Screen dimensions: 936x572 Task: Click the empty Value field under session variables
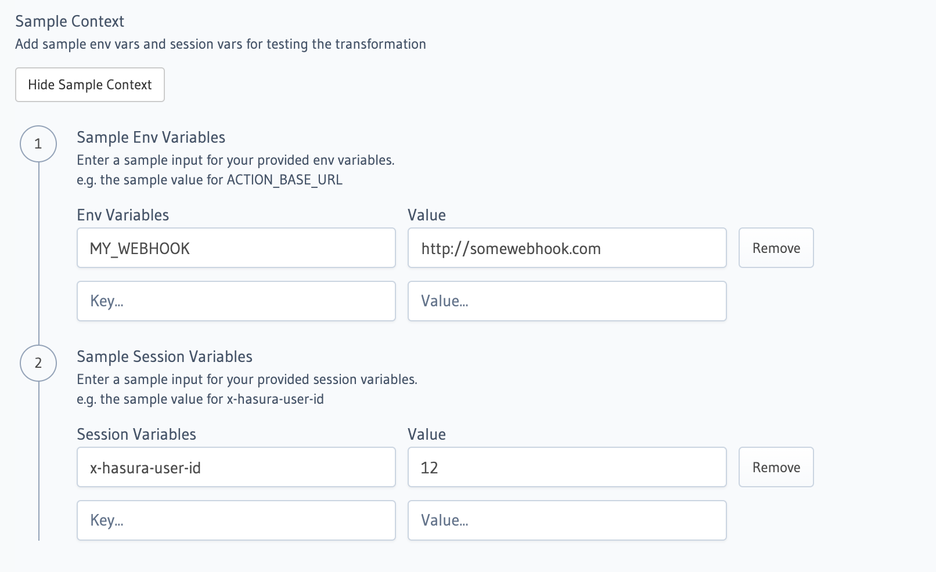567,520
